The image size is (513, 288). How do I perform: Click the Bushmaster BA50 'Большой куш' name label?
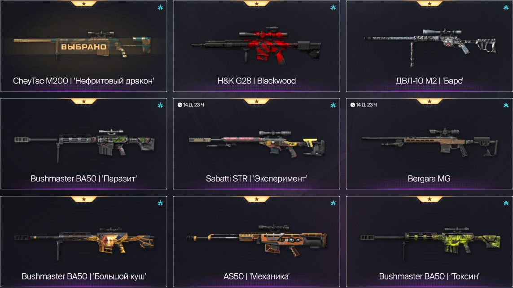point(84,276)
